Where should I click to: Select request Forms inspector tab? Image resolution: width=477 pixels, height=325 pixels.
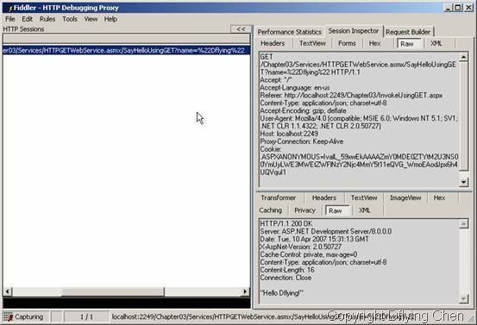pyautogui.click(x=347, y=43)
